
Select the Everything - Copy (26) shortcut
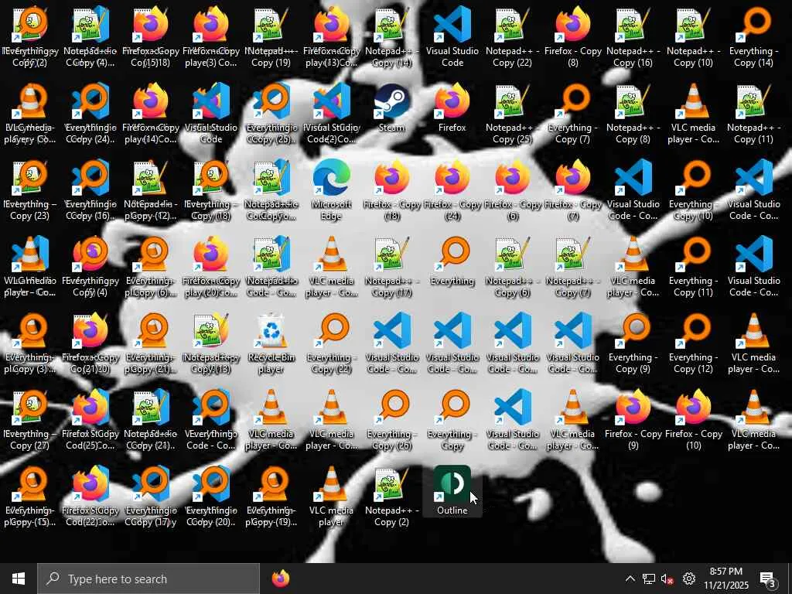[x=391, y=421]
